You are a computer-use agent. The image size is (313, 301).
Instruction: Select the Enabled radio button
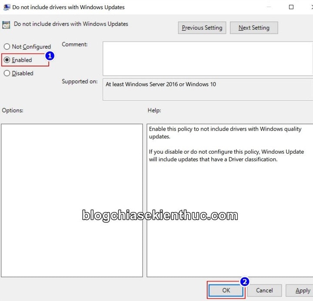point(7,60)
